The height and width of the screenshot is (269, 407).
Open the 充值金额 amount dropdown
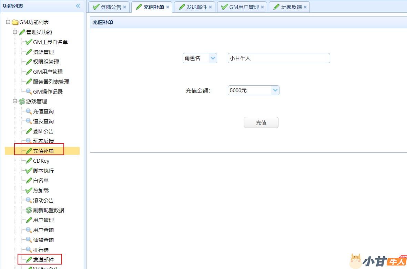(275, 90)
